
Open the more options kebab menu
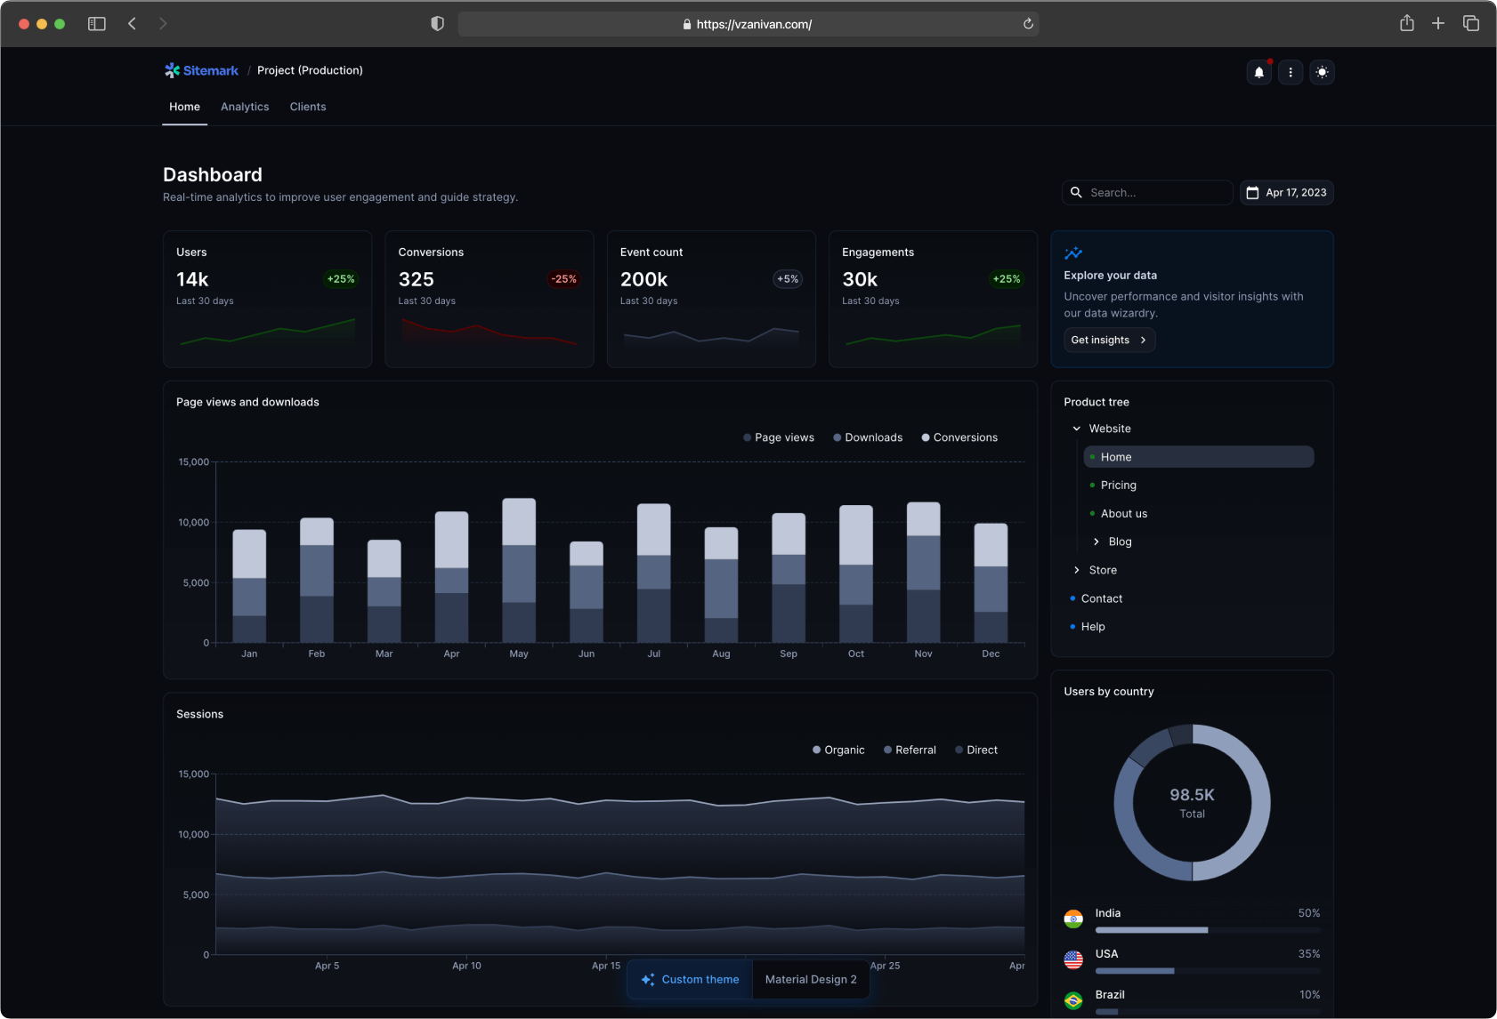click(x=1291, y=72)
